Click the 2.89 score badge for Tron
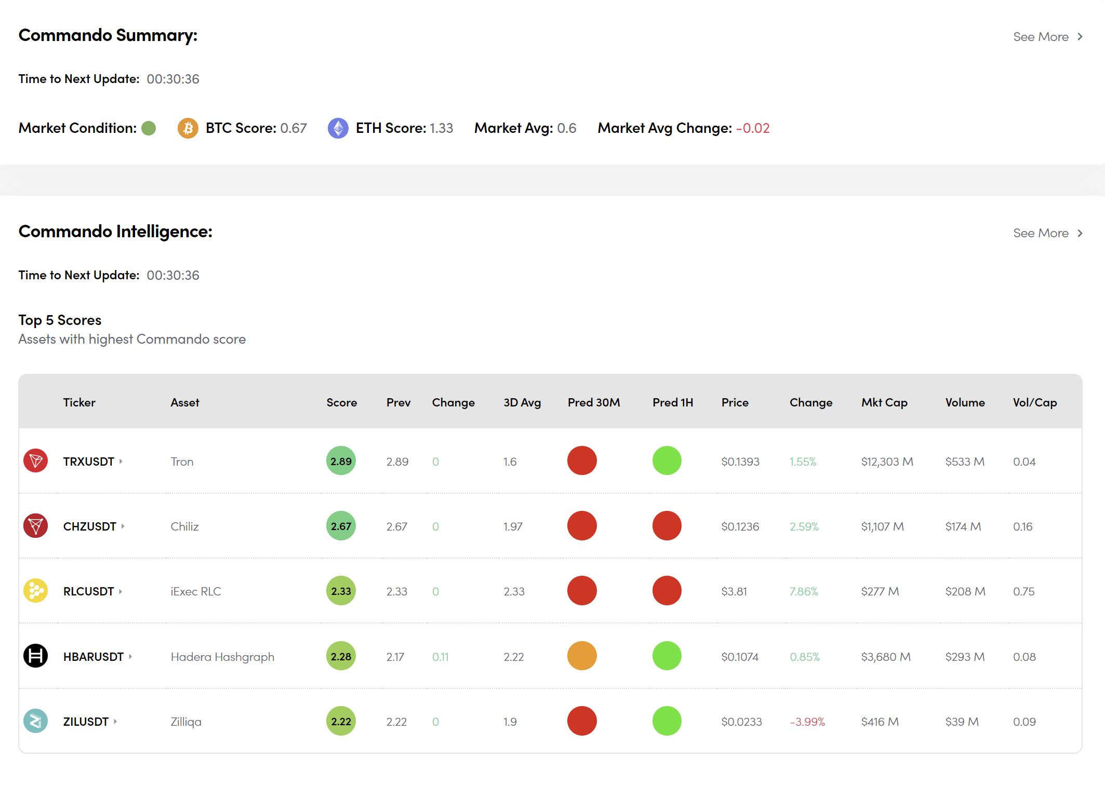This screenshot has height=800, width=1105. [x=341, y=460]
